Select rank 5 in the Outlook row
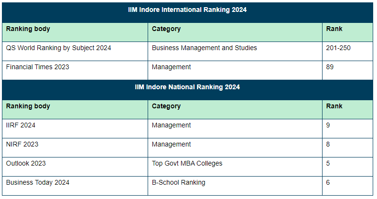 pyautogui.click(x=328, y=164)
